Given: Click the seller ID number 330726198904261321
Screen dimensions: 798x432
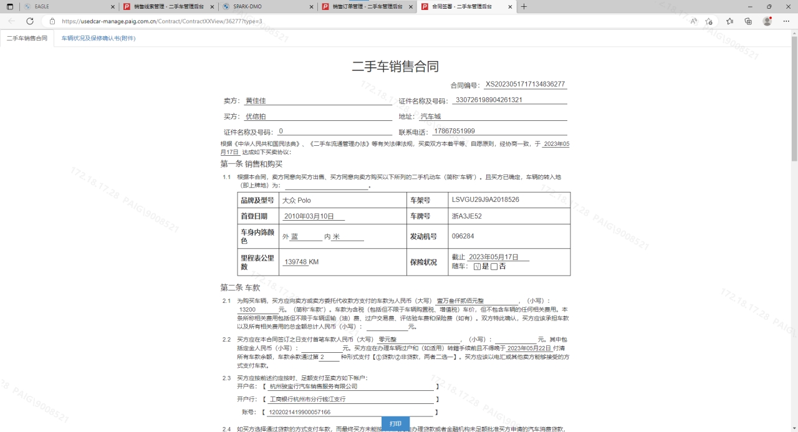Looking at the screenshot, I should tap(509, 100).
